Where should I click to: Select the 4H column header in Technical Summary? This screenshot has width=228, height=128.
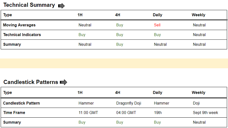click(118, 15)
